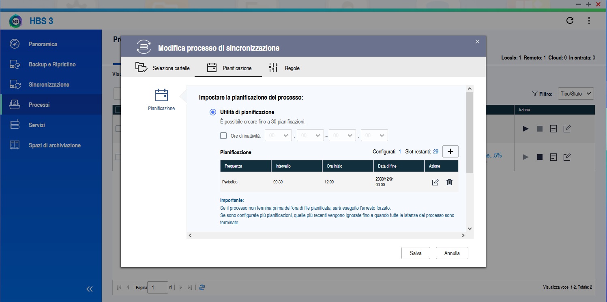Switch to Seleziona cartelle tab
The width and height of the screenshot is (607, 302).
163,68
